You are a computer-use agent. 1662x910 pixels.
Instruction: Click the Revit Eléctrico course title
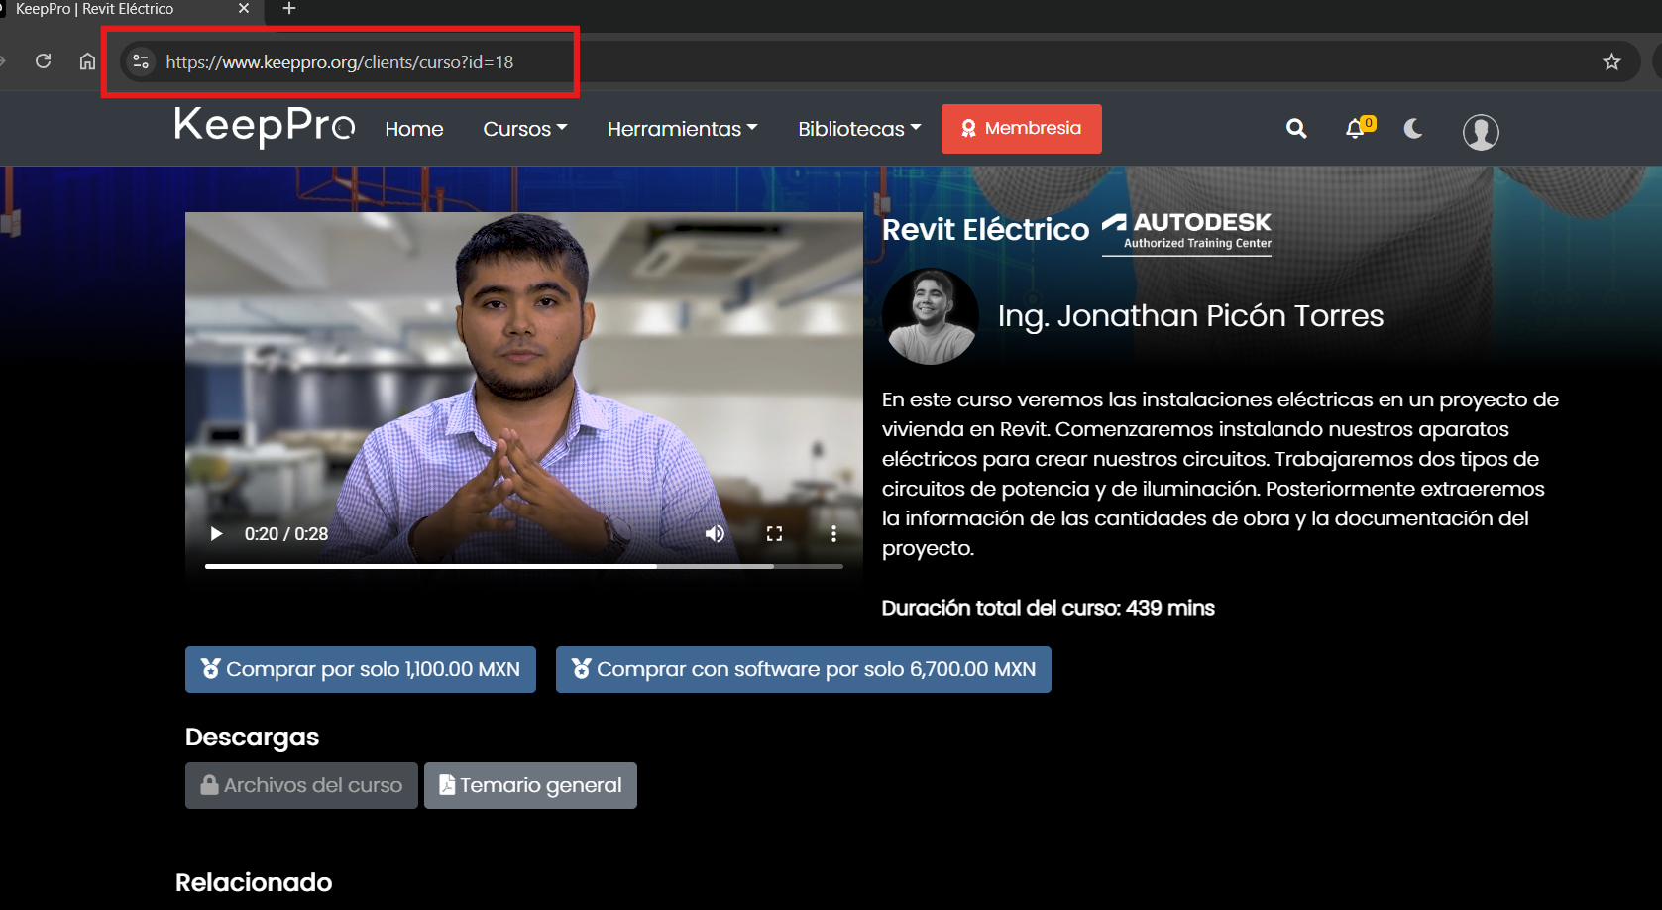click(985, 230)
